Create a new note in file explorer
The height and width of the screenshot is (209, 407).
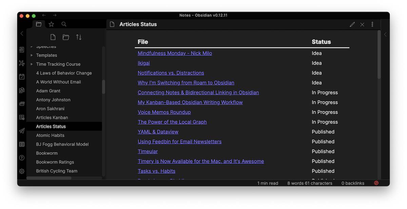pos(53,37)
